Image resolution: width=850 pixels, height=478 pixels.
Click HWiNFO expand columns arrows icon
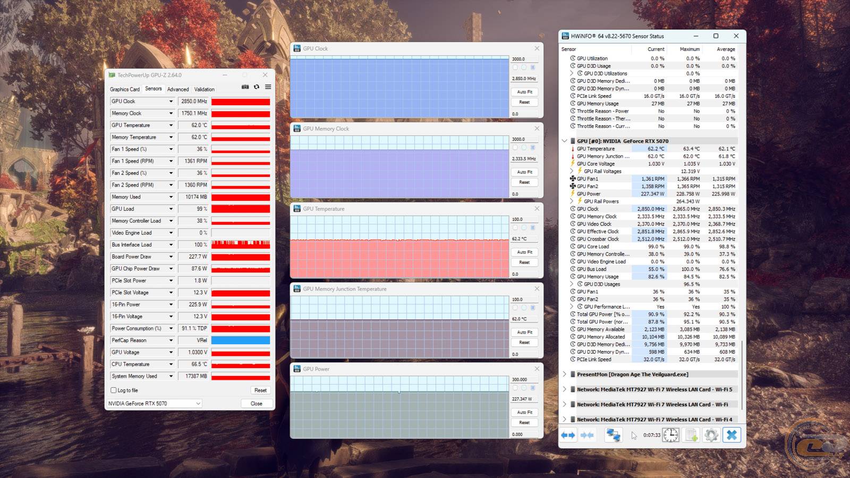coord(568,435)
